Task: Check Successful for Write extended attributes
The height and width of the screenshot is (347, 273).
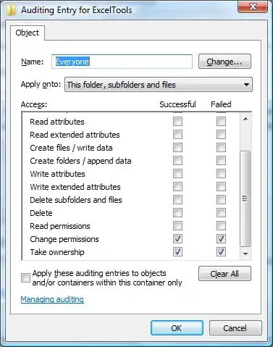Action: (x=177, y=187)
